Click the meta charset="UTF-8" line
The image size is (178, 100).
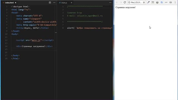29,16
